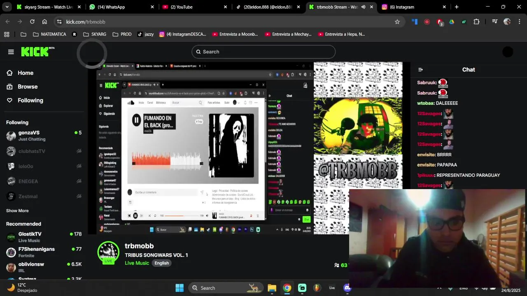Click the English language tag
527x296 pixels.
click(x=162, y=263)
